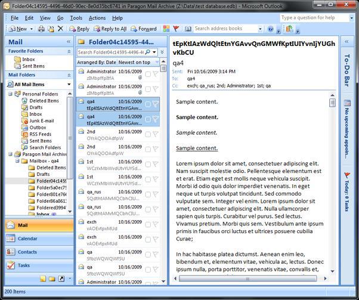Click the Paragon archive toolbar icon
Image resolution: width=359 pixels, height=300 pixels.
289,29
